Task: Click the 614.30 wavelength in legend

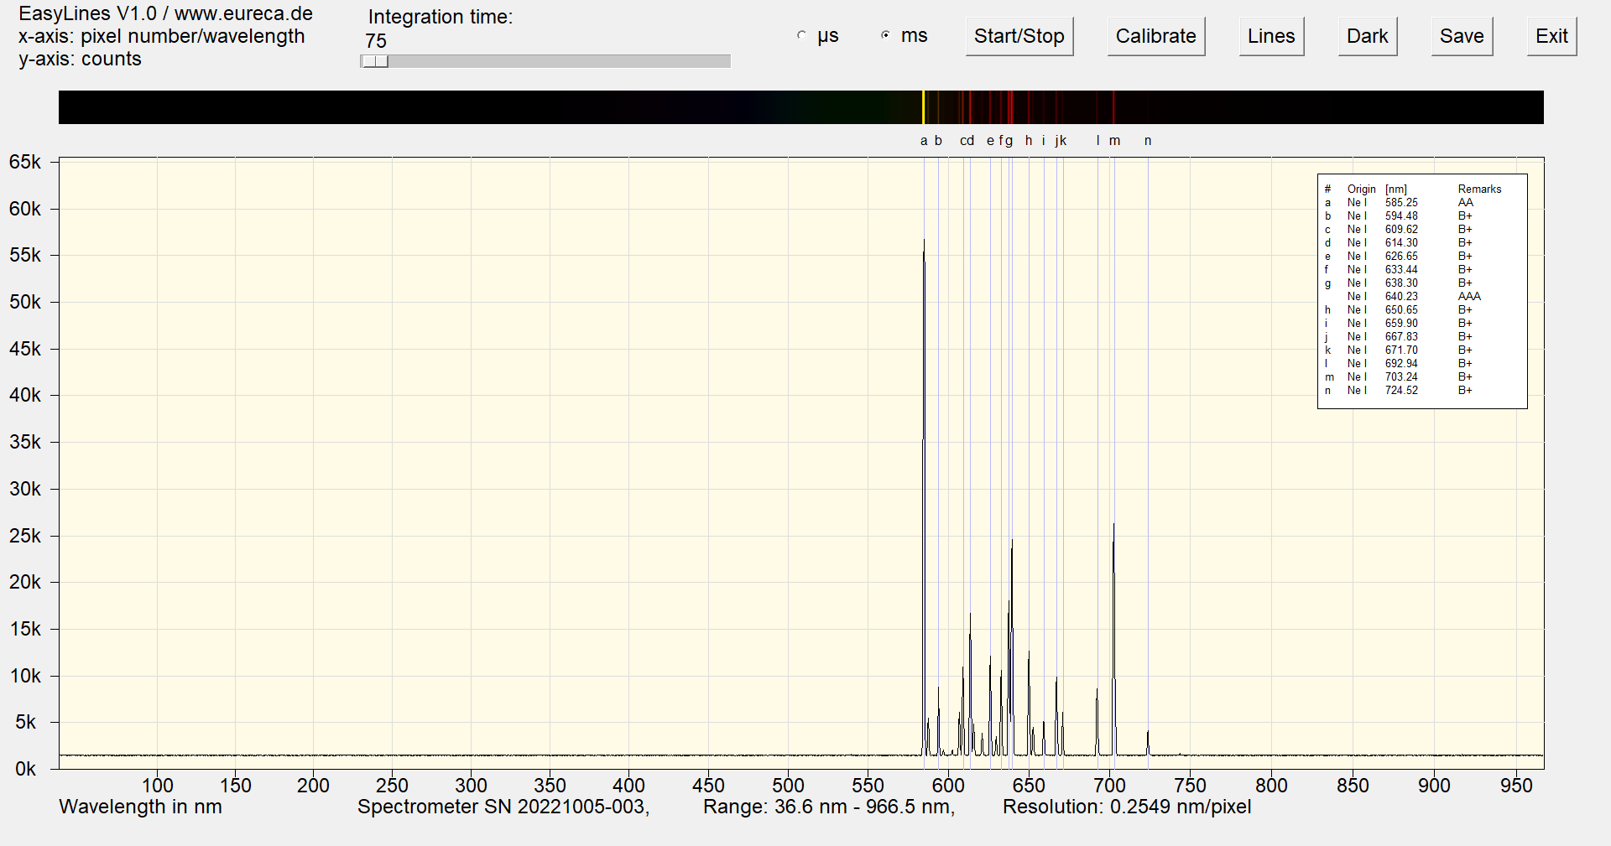Action: 1401,243
